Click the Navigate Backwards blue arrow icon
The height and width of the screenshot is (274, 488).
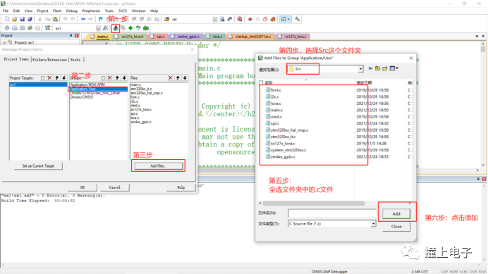(x=83, y=19)
